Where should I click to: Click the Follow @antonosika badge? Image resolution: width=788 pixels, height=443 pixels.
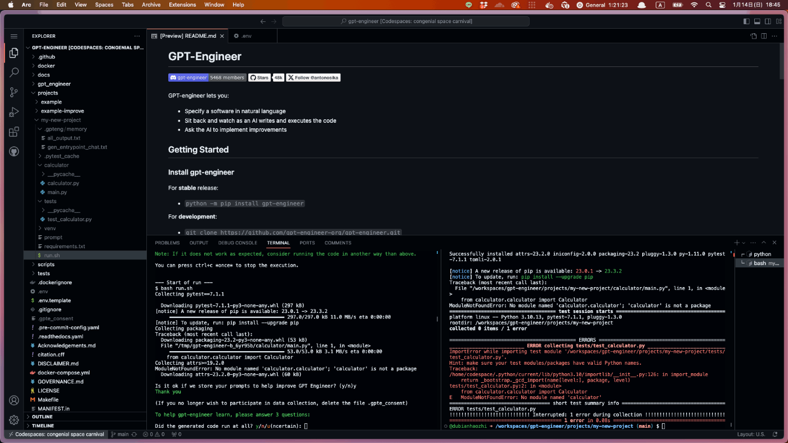coord(313,78)
